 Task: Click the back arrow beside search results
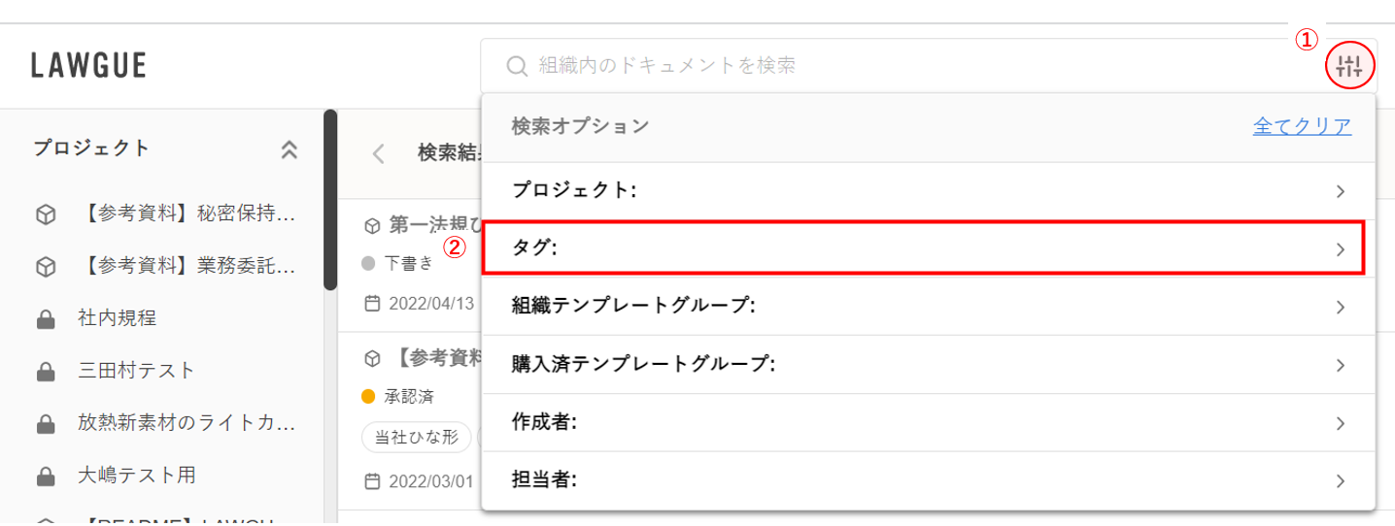(379, 153)
